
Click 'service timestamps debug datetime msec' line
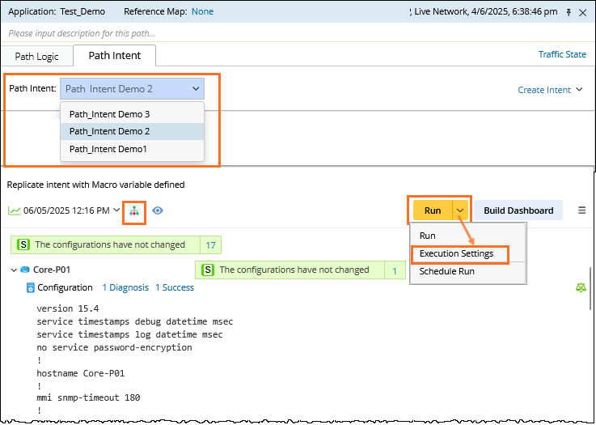[x=135, y=321]
